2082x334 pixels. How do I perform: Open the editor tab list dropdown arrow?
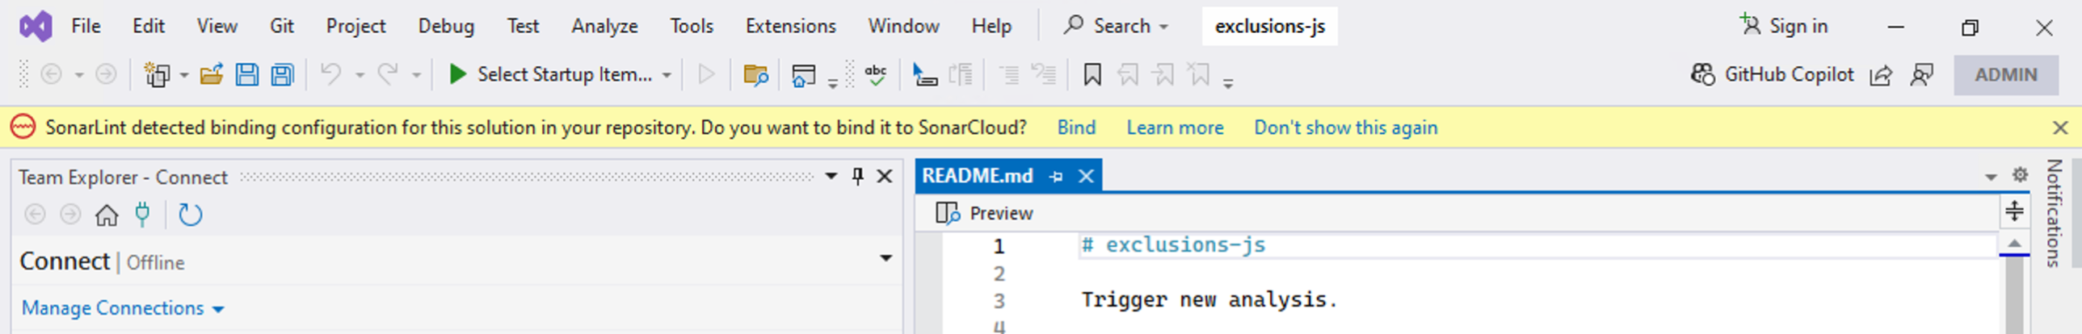pos(1991,177)
